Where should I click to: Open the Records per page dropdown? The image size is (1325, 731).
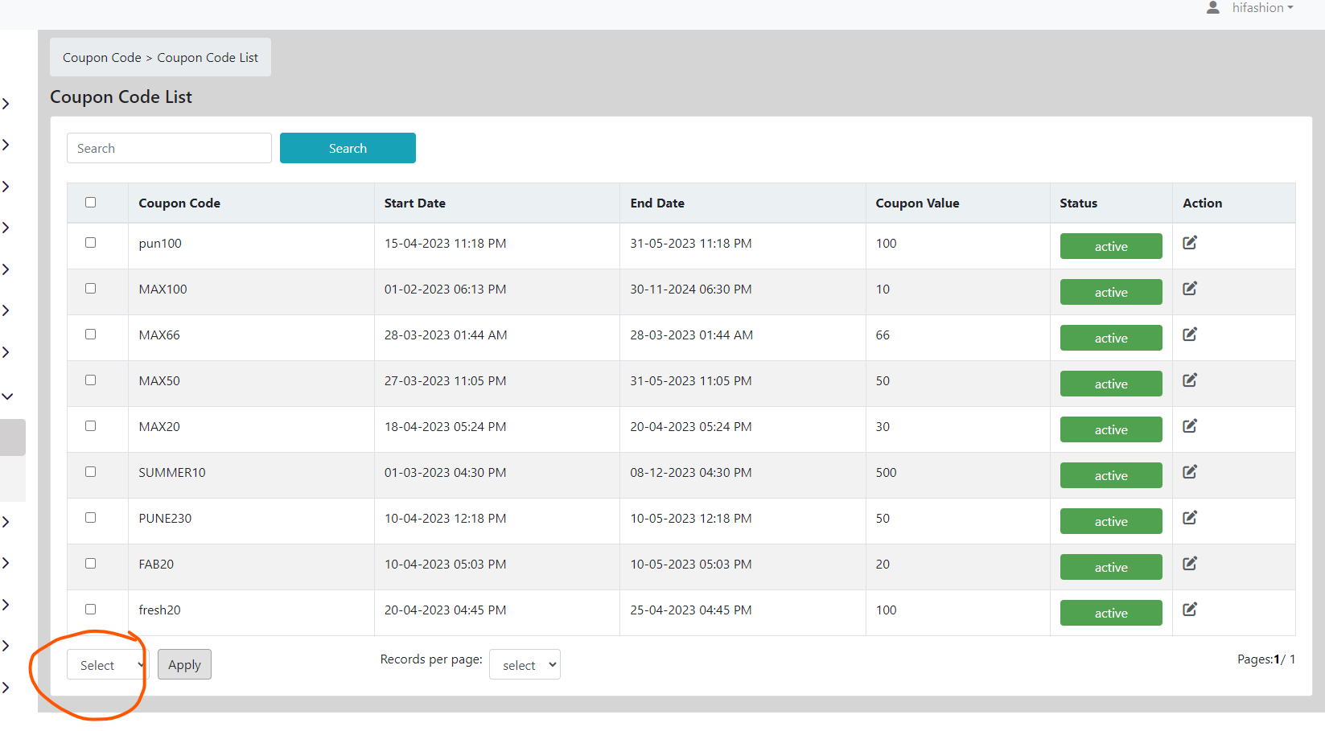tap(525, 664)
